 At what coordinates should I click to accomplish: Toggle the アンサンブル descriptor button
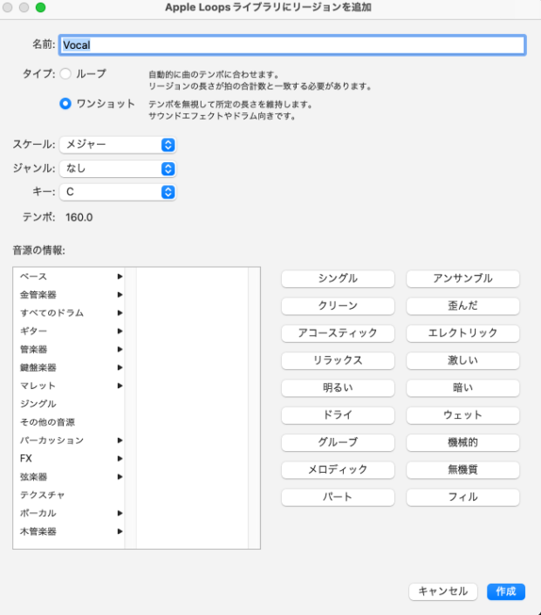pos(463,278)
